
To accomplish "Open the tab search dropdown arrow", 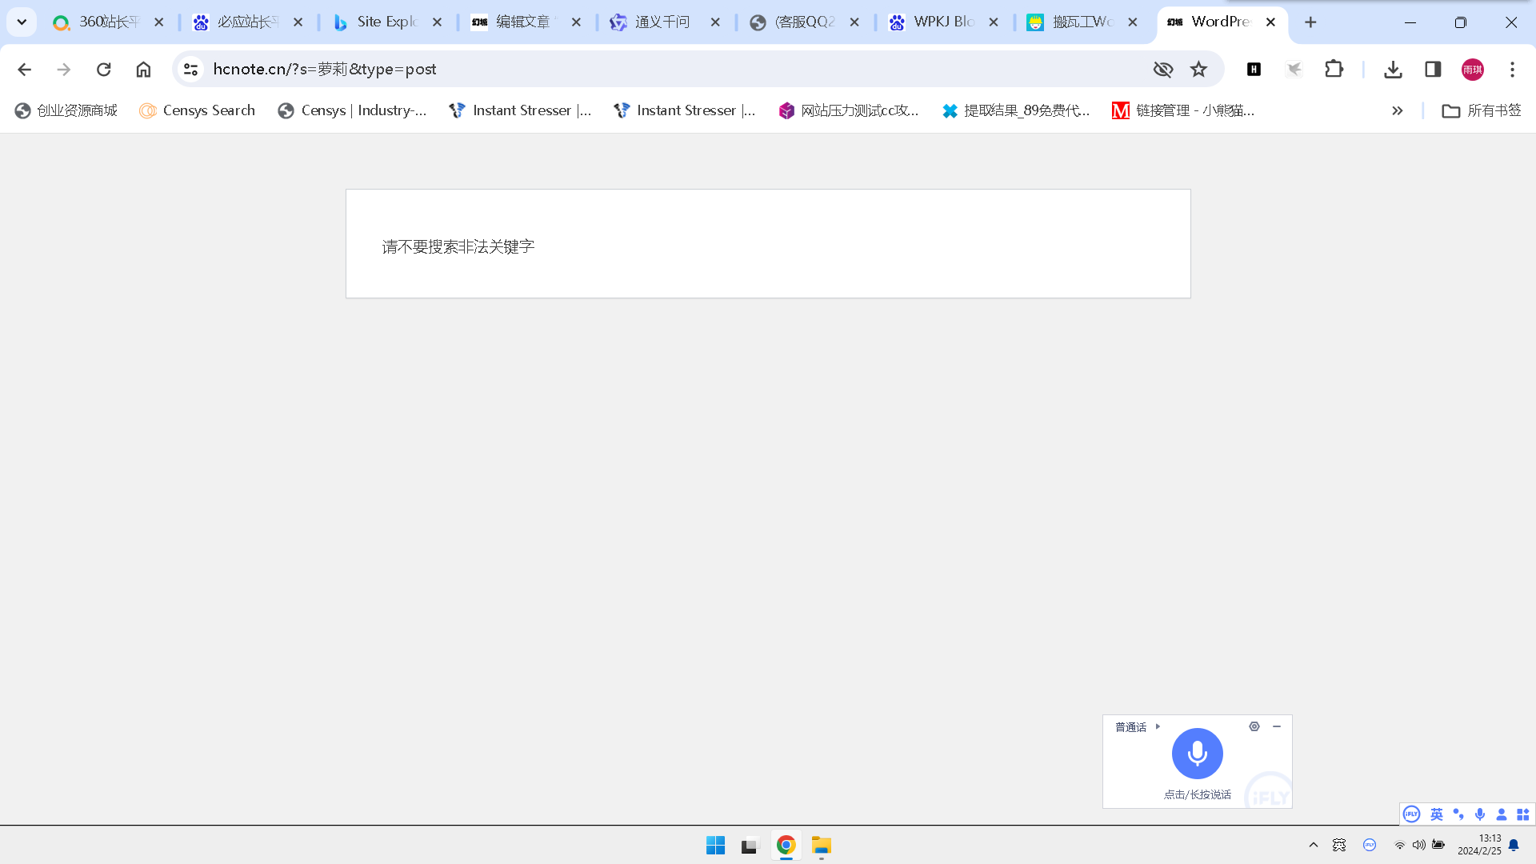I will pyautogui.click(x=22, y=22).
